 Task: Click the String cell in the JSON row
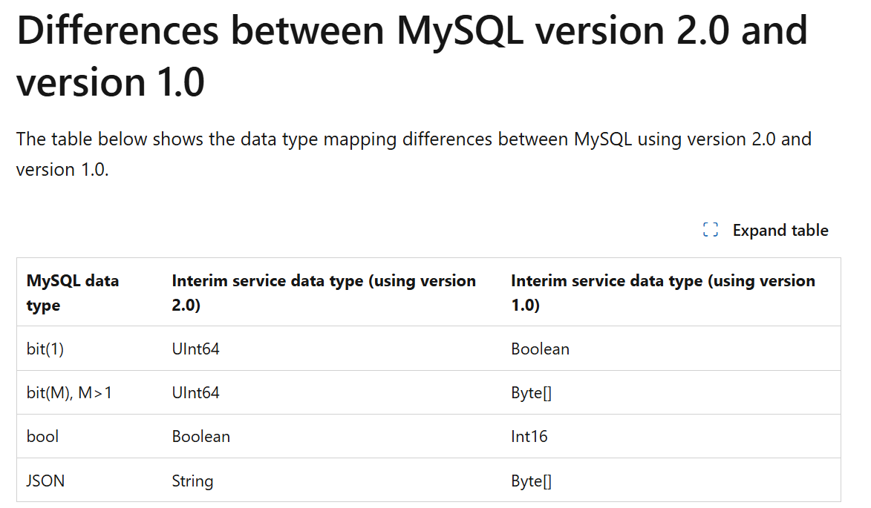pos(192,481)
